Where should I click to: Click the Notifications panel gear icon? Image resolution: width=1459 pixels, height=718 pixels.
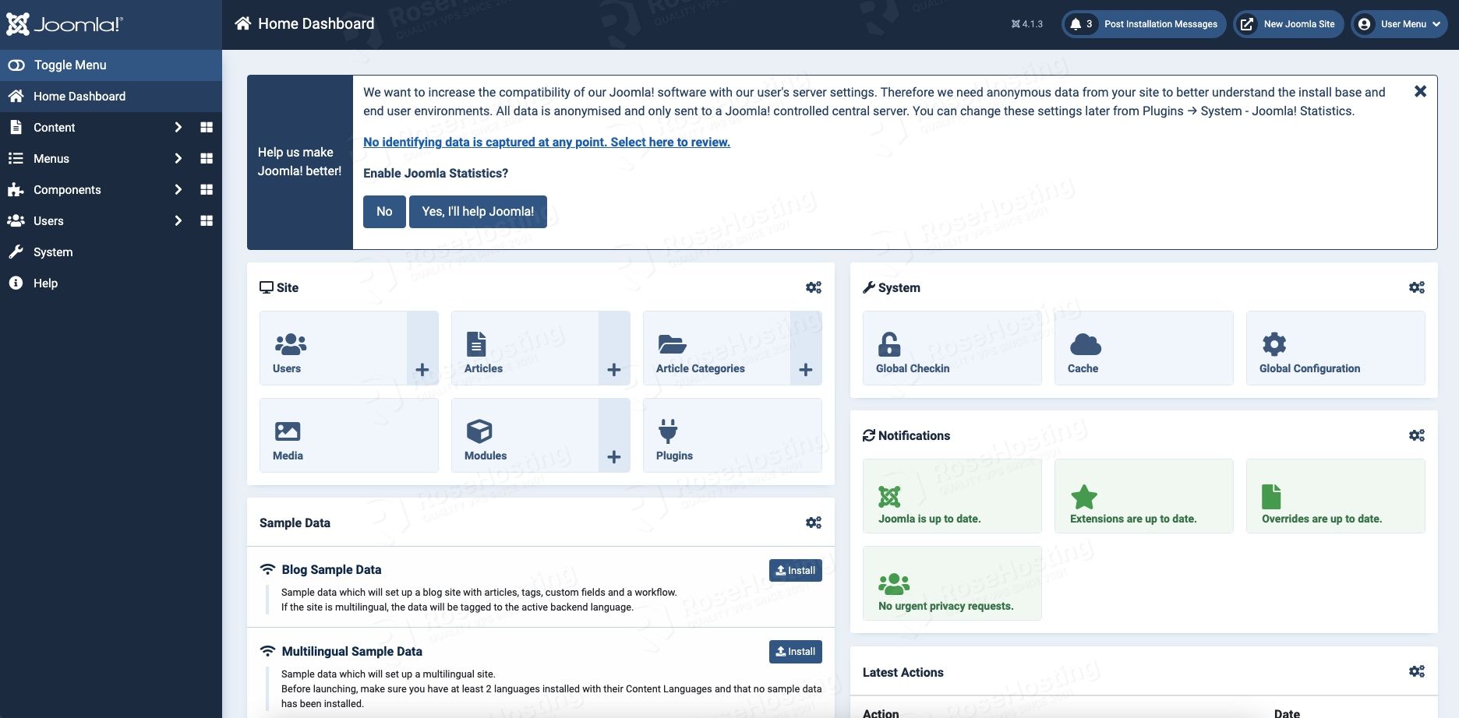point(1416,435)
